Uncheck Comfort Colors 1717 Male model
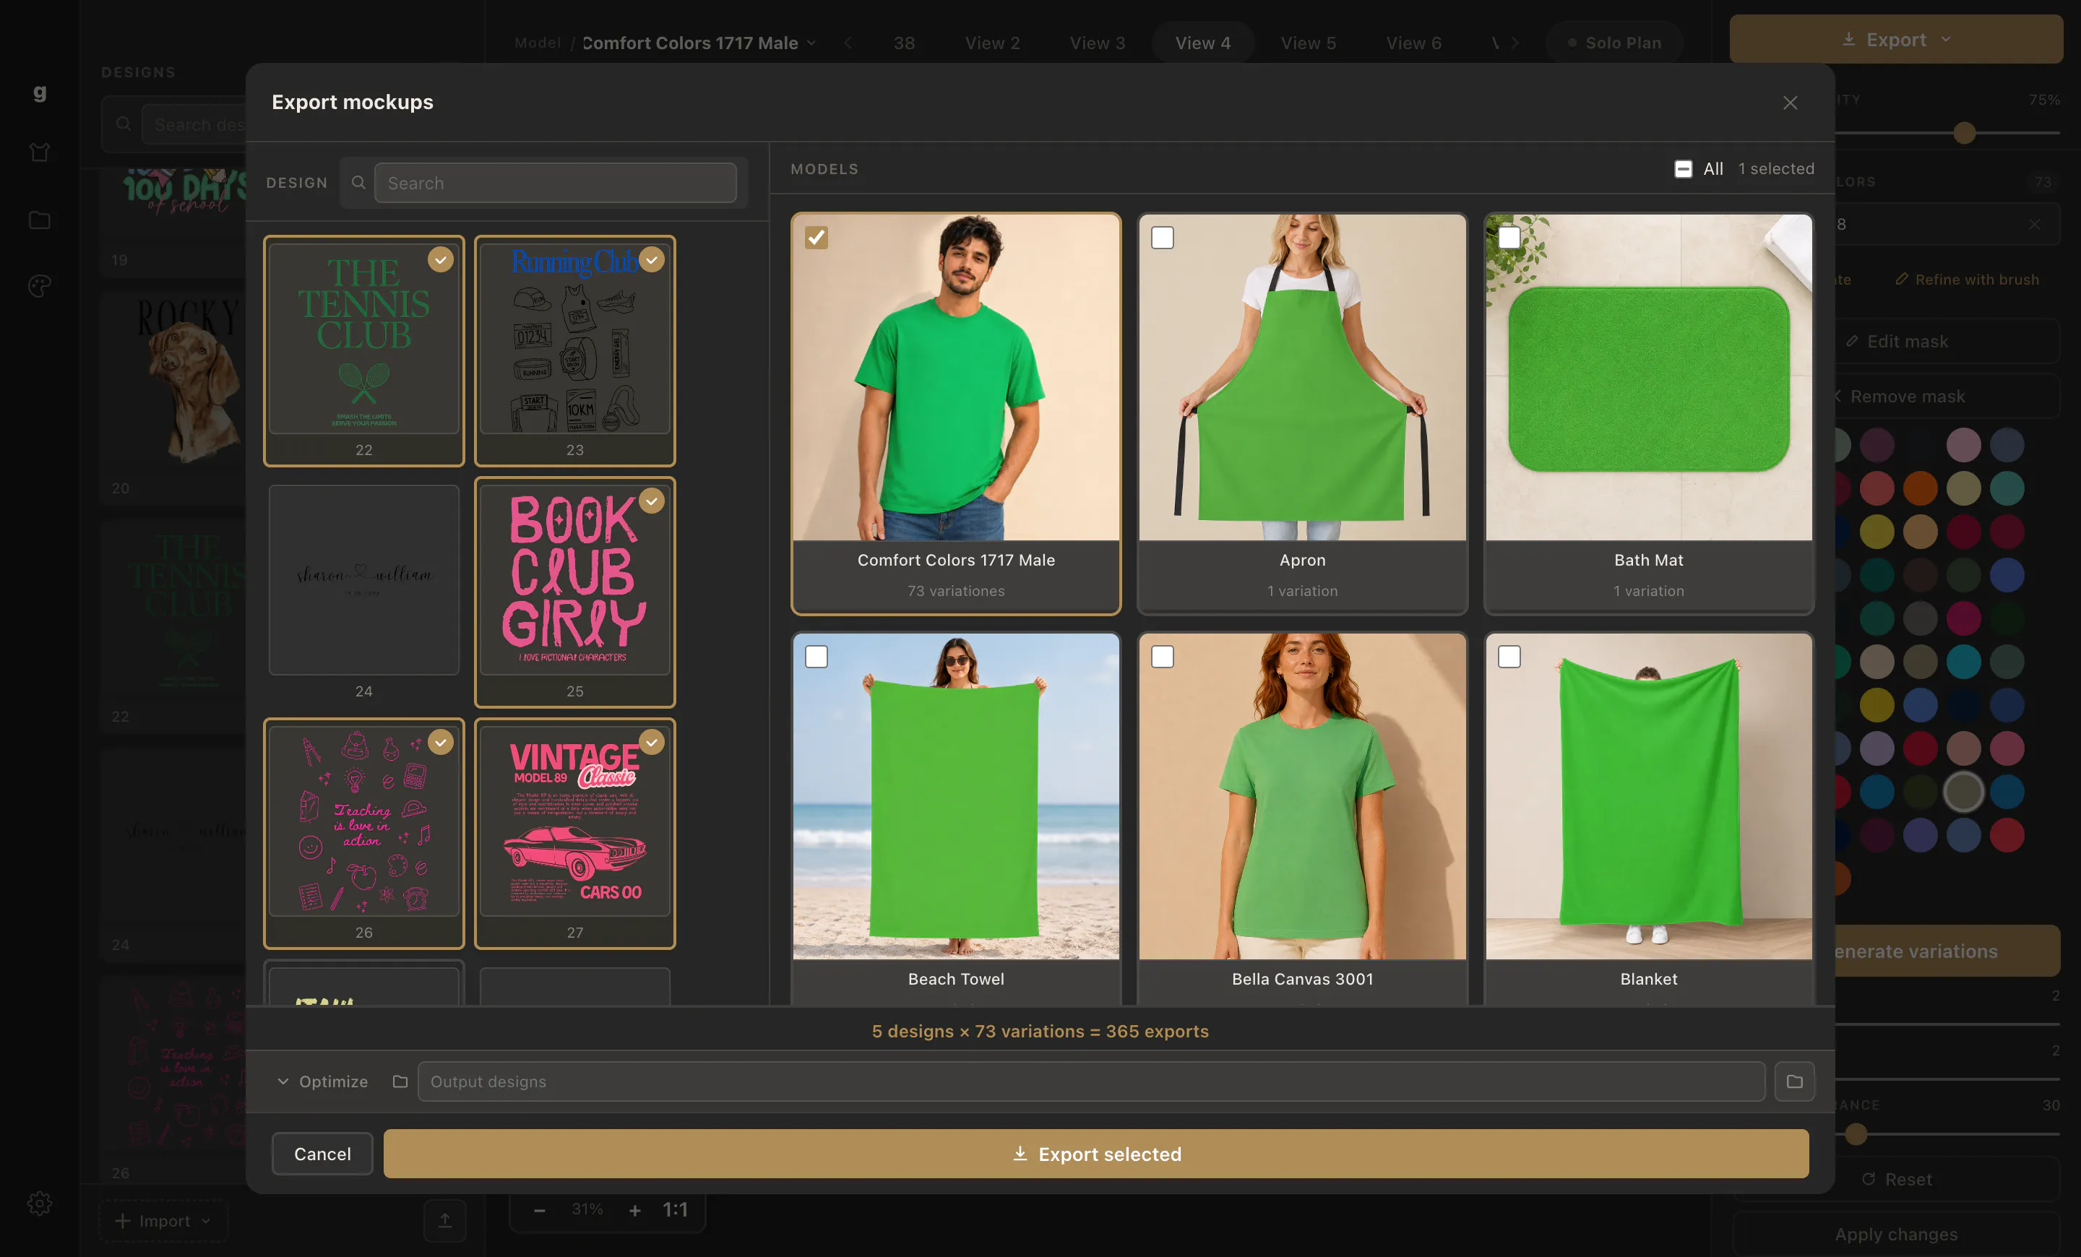This screenshot has width=2081, height=1257. click(816, 237)
